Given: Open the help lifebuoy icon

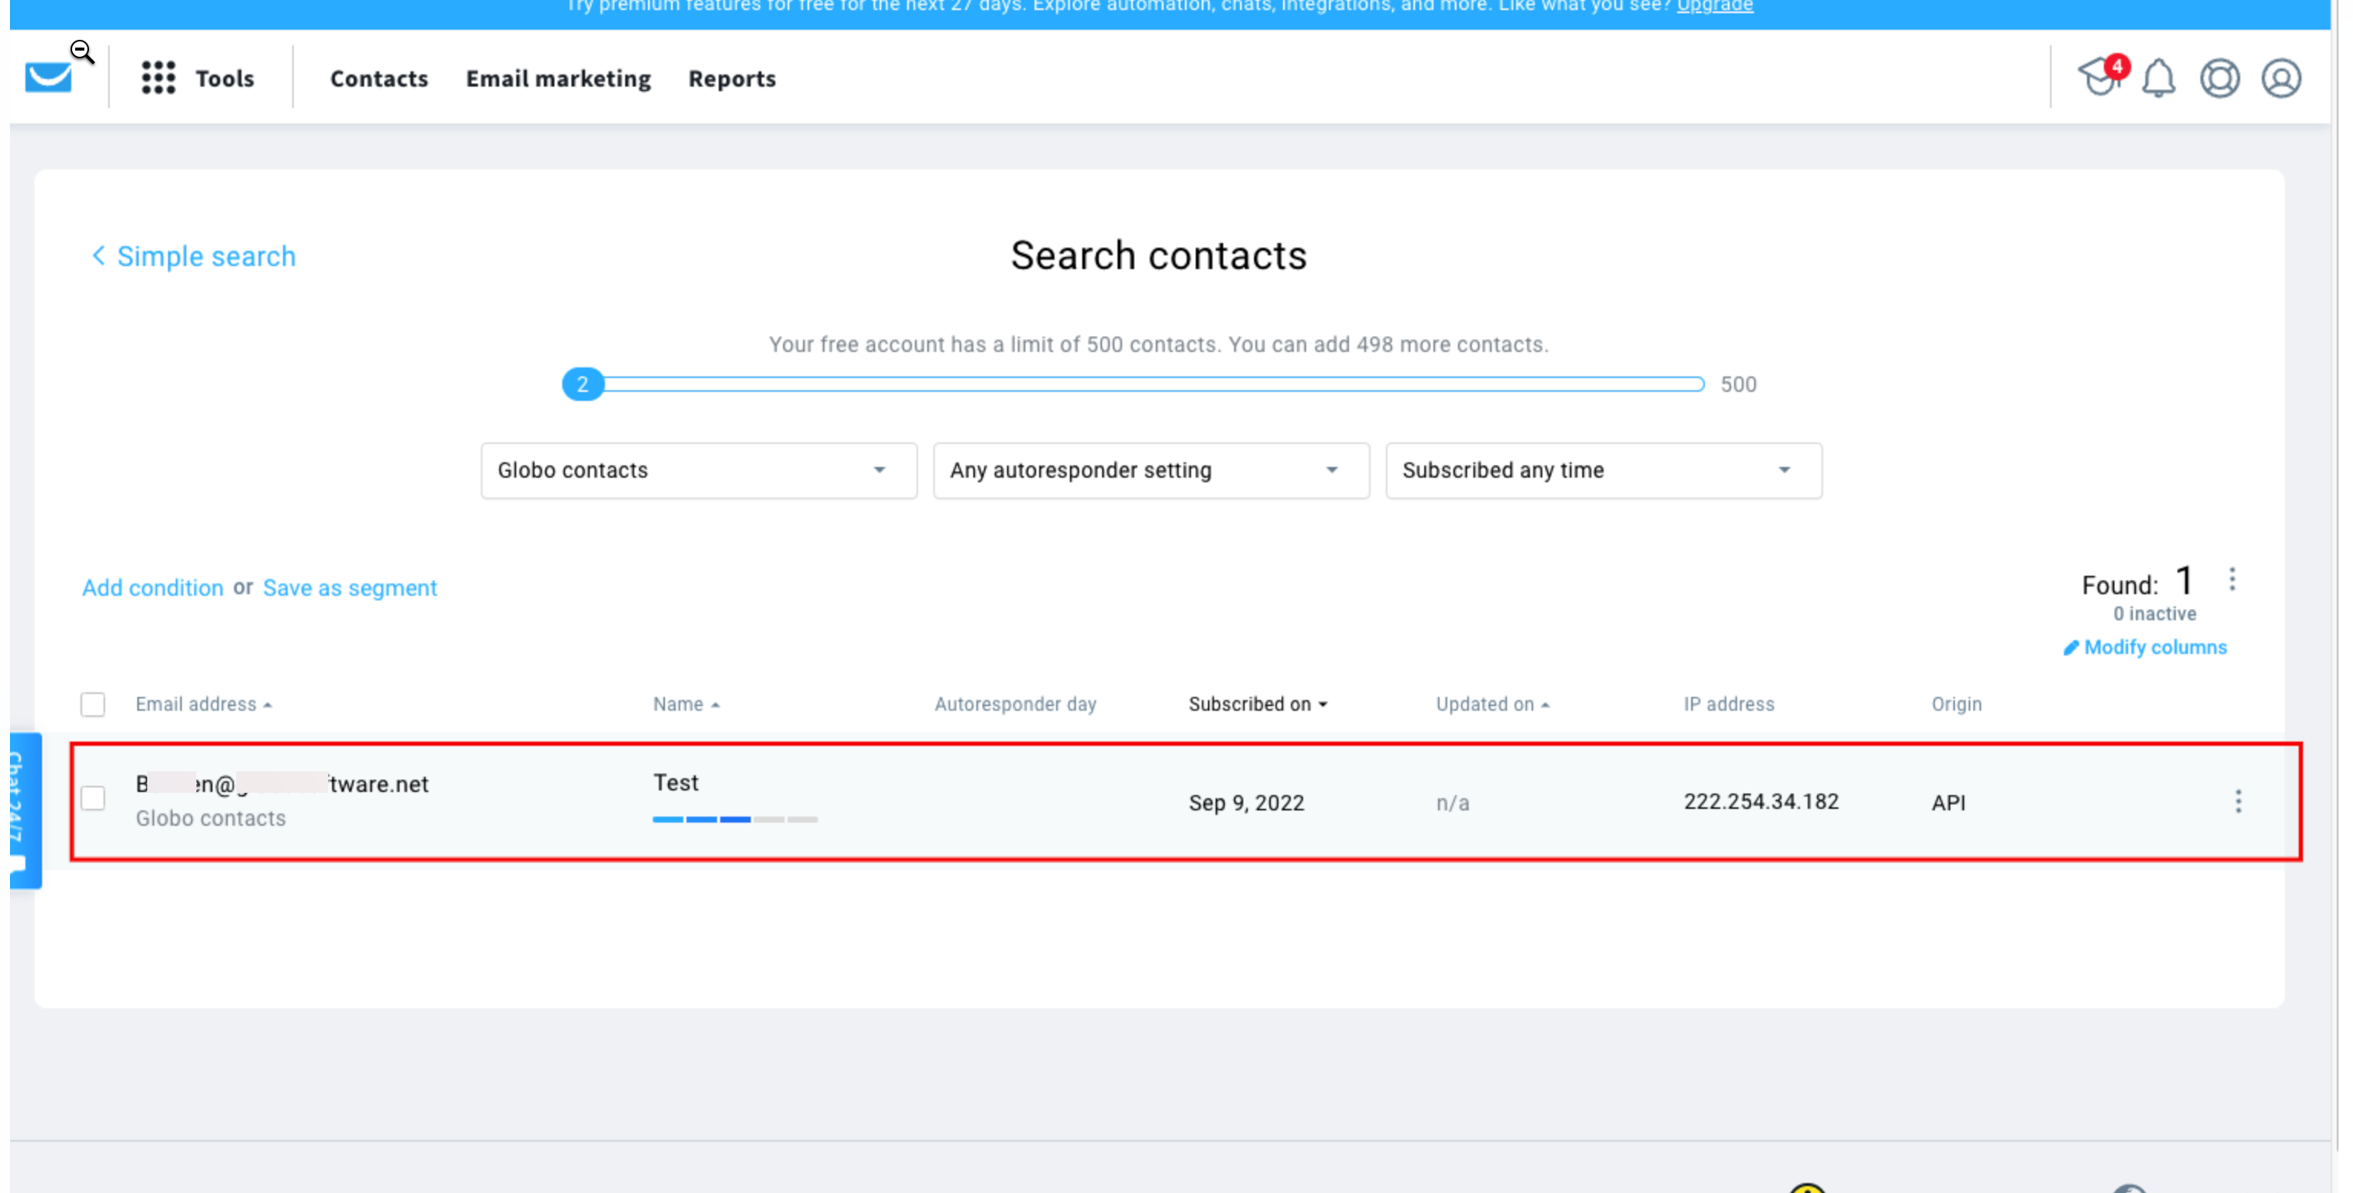Looking at the screenshot, I should (x=2219, y=78).
